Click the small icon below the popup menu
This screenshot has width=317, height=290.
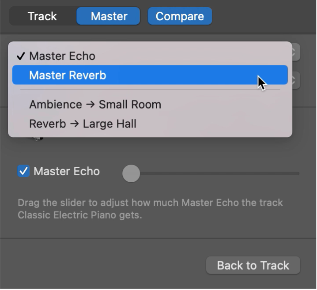38,139
